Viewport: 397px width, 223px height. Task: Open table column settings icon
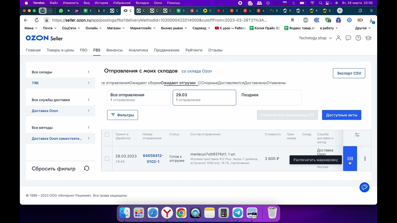[x=357, y=135]
